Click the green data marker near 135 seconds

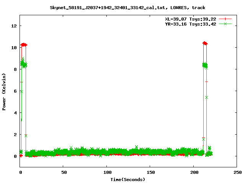tap(136, 147)
